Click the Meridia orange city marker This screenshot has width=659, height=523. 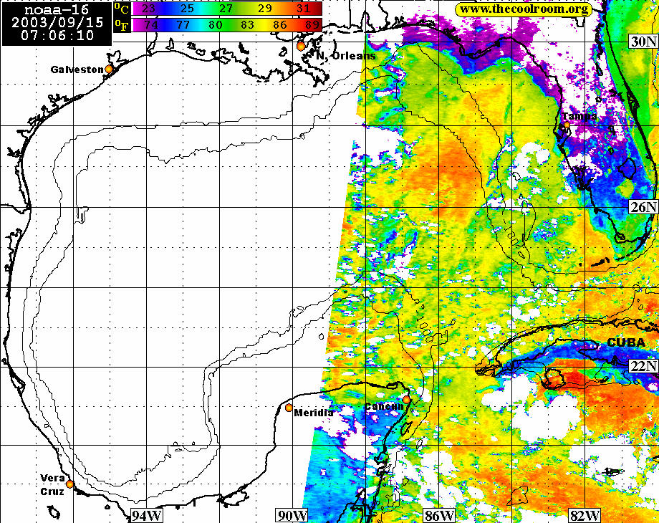289,408
